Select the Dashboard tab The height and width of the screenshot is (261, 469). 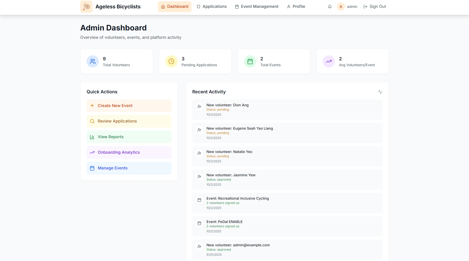(x=174, y=6)
